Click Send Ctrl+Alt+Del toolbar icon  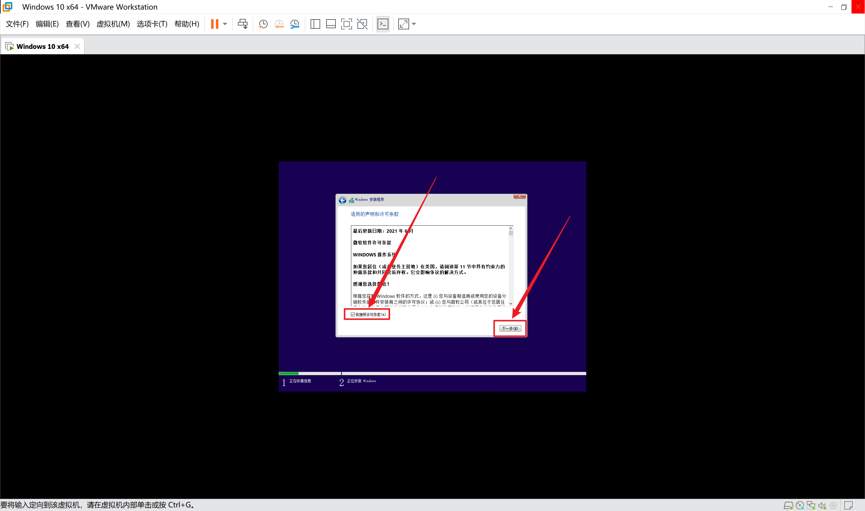pyautogui.click(x=243, y=24)
